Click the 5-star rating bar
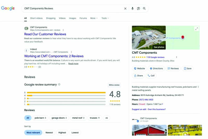The height and width of the screenshot is (139, 208). click(66, 92)
